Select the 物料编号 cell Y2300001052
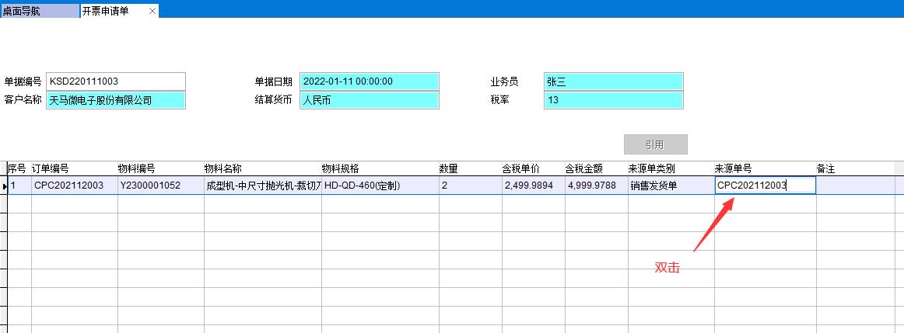Image resolution: width=904 pixels, height=333 pixels. point(160,186)
